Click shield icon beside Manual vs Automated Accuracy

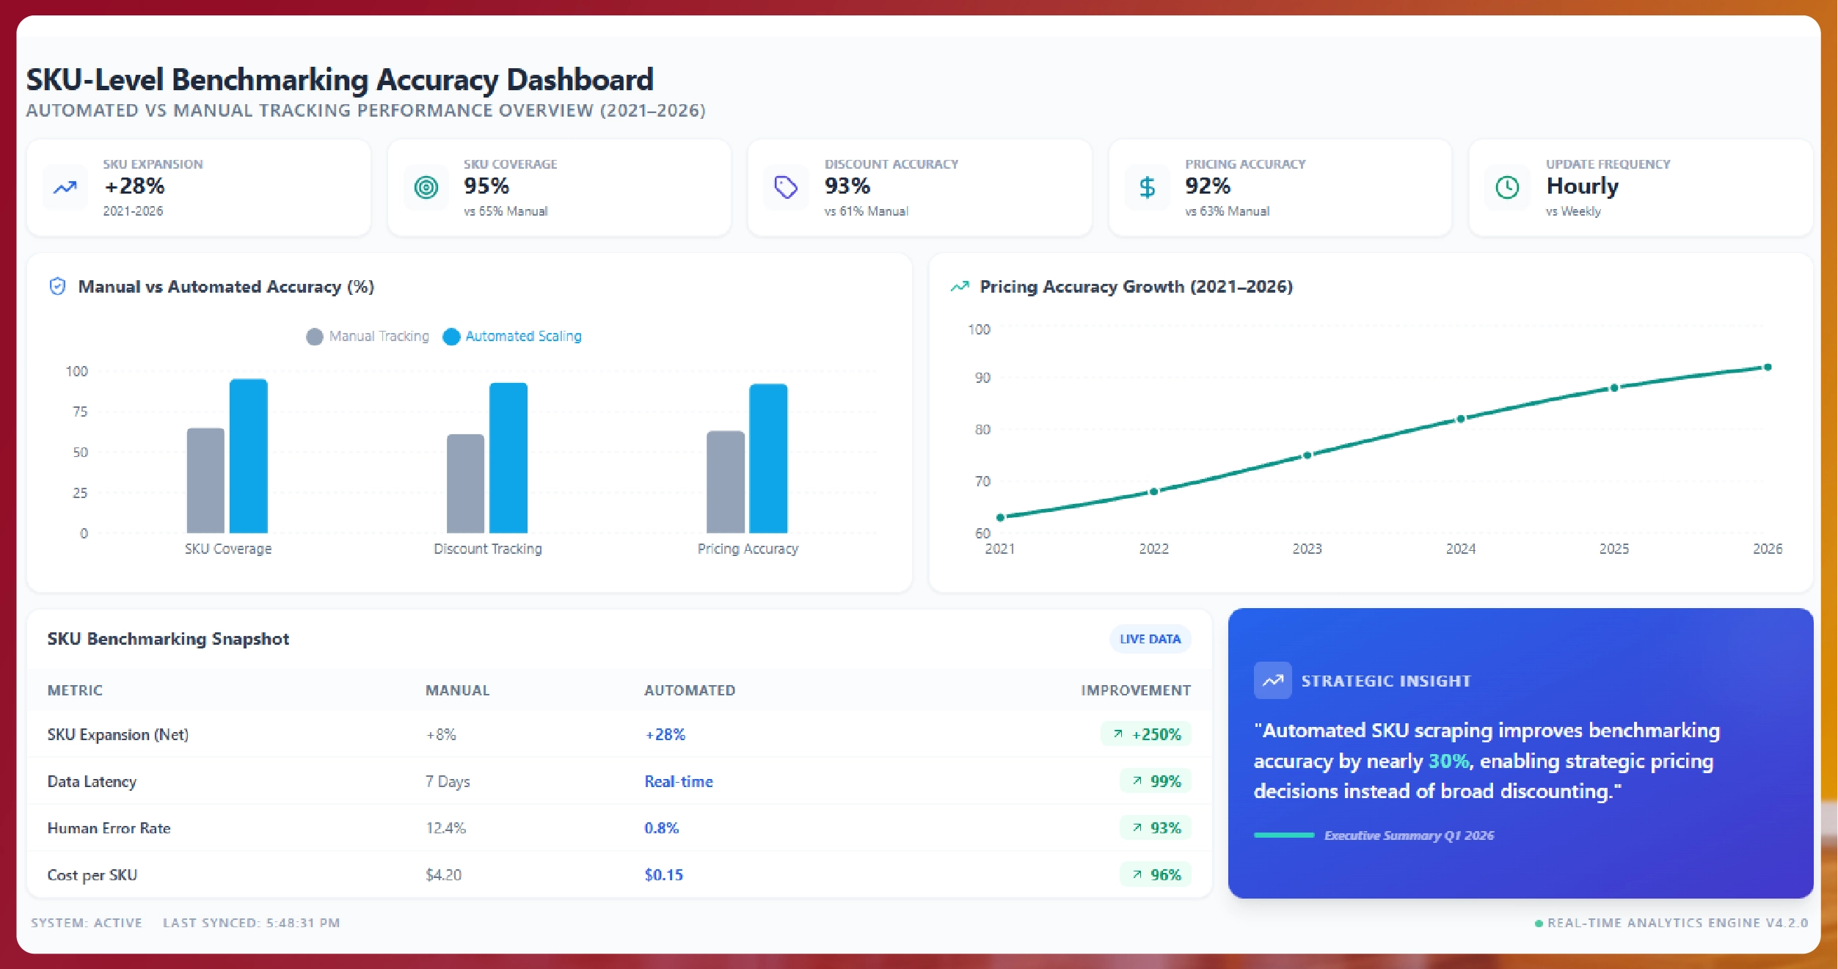57,286
